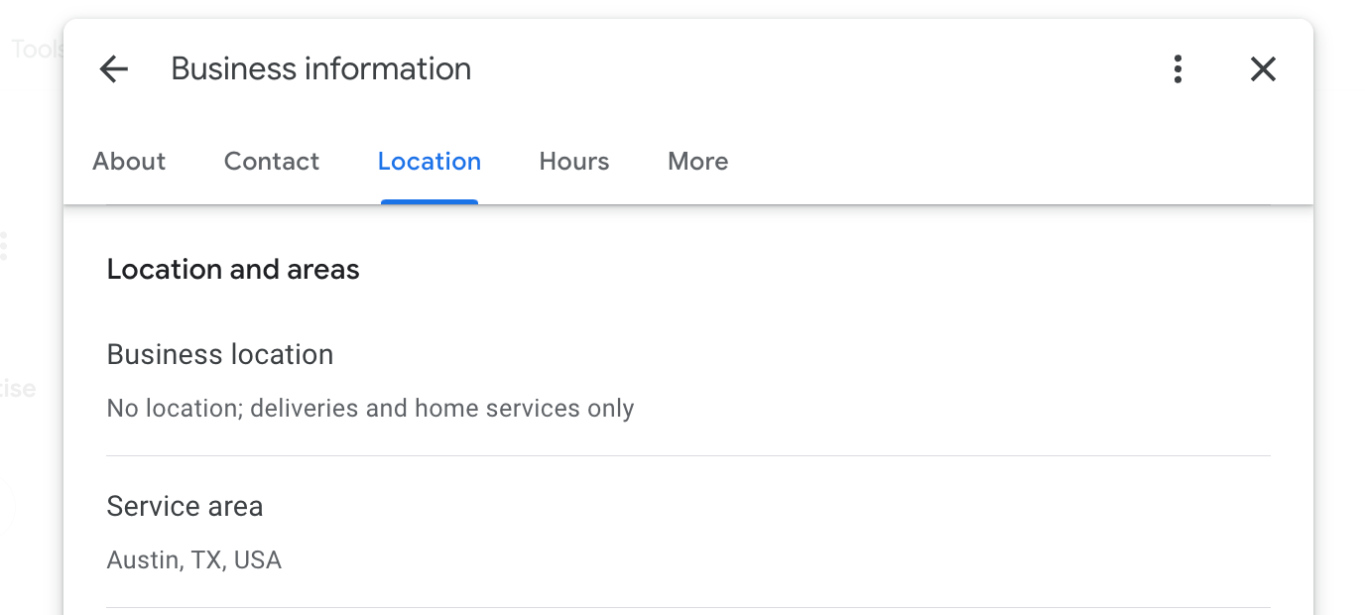The width and height of the screenshot is (1365, 615).
Task: Click the Location and areas heading
Action: (233, 270)
